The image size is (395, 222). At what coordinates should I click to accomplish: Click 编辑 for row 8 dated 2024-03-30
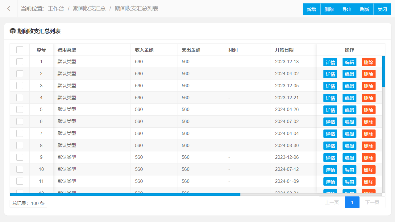(349, 146)
